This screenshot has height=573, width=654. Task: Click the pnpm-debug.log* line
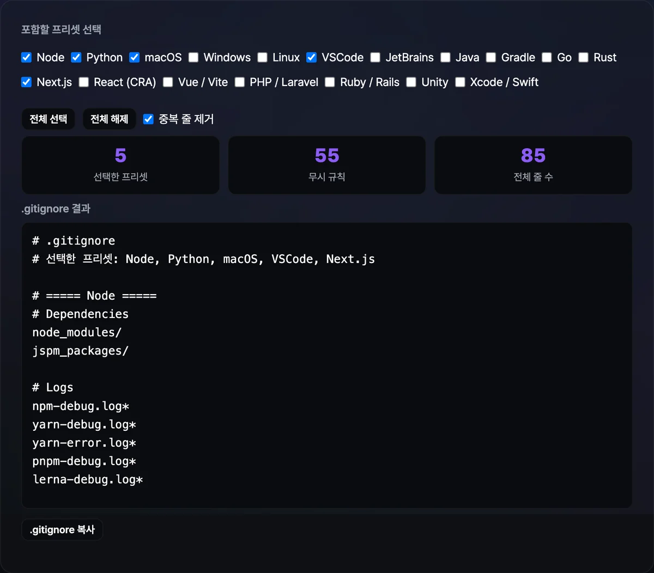pos(84,461)
